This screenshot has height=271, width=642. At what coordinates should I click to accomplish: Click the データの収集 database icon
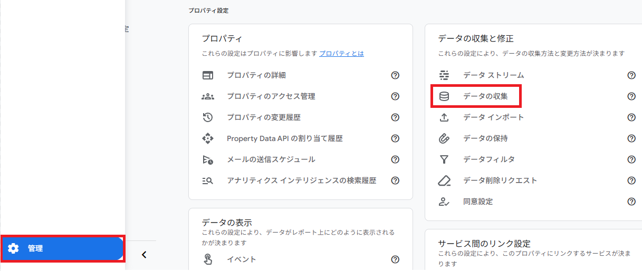tap(444, 96)
